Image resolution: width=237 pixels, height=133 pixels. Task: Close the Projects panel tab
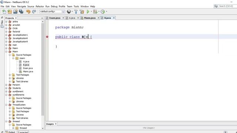[16, 18]
